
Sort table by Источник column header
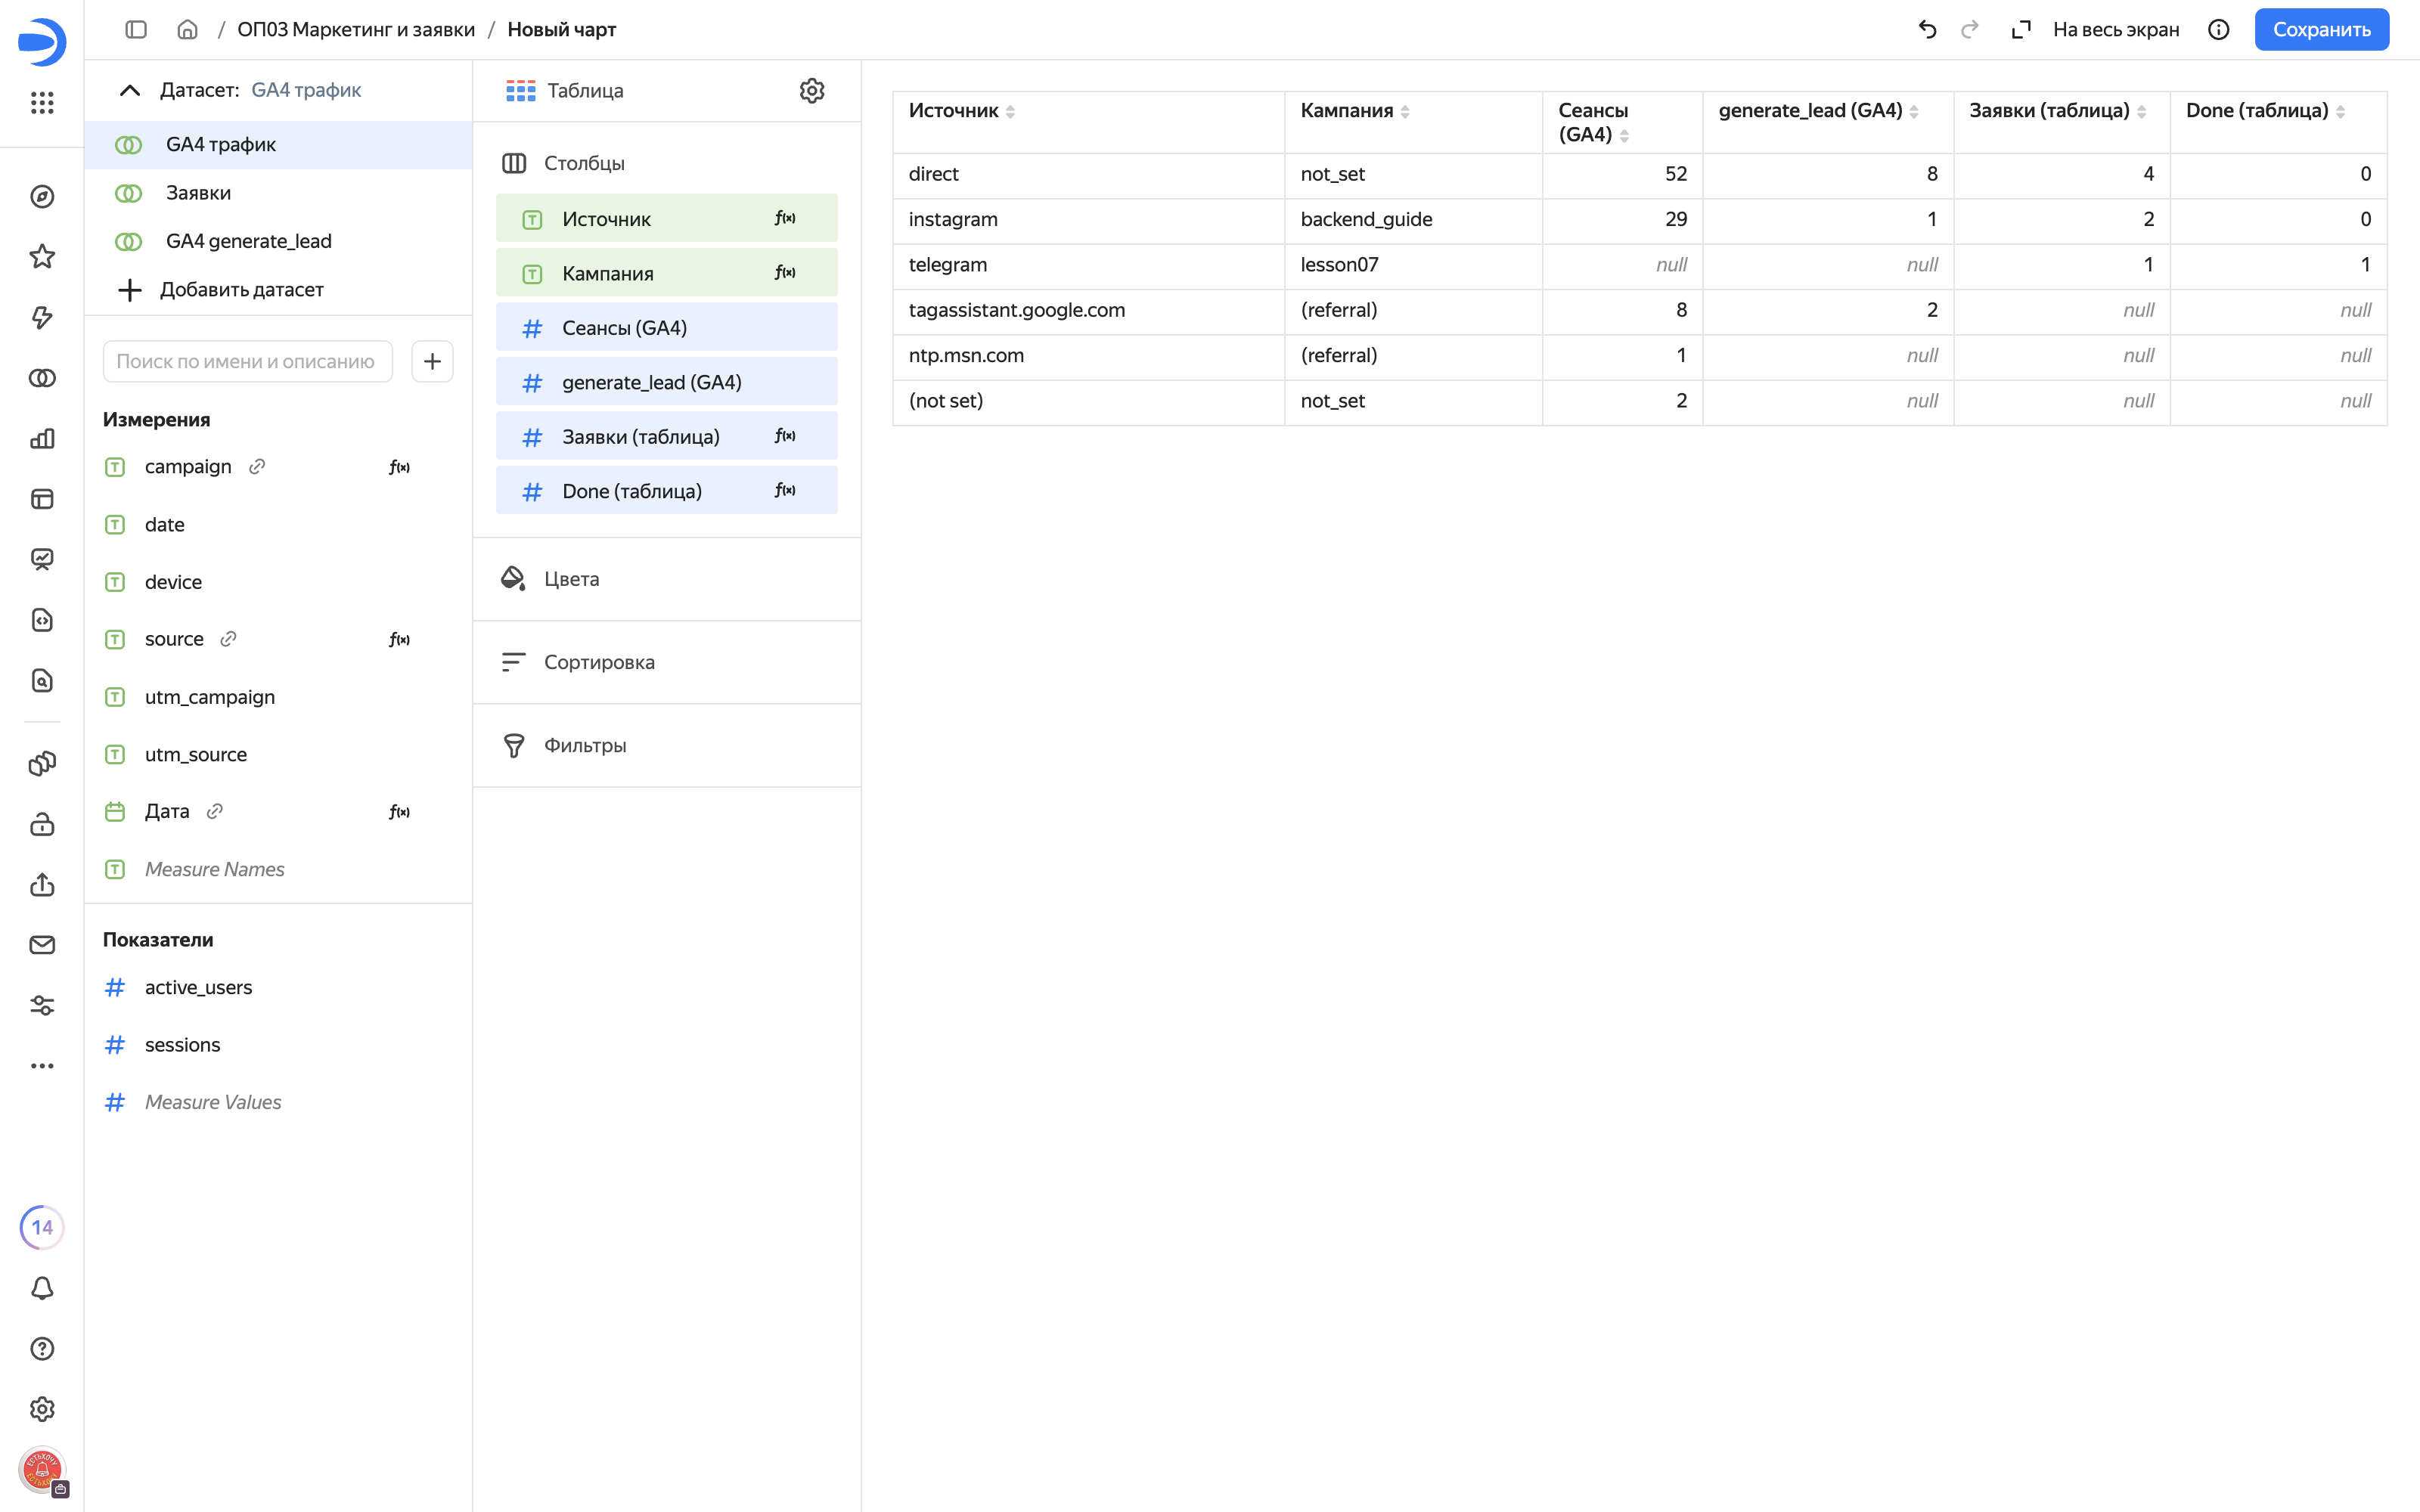click(x=962, y=111)
